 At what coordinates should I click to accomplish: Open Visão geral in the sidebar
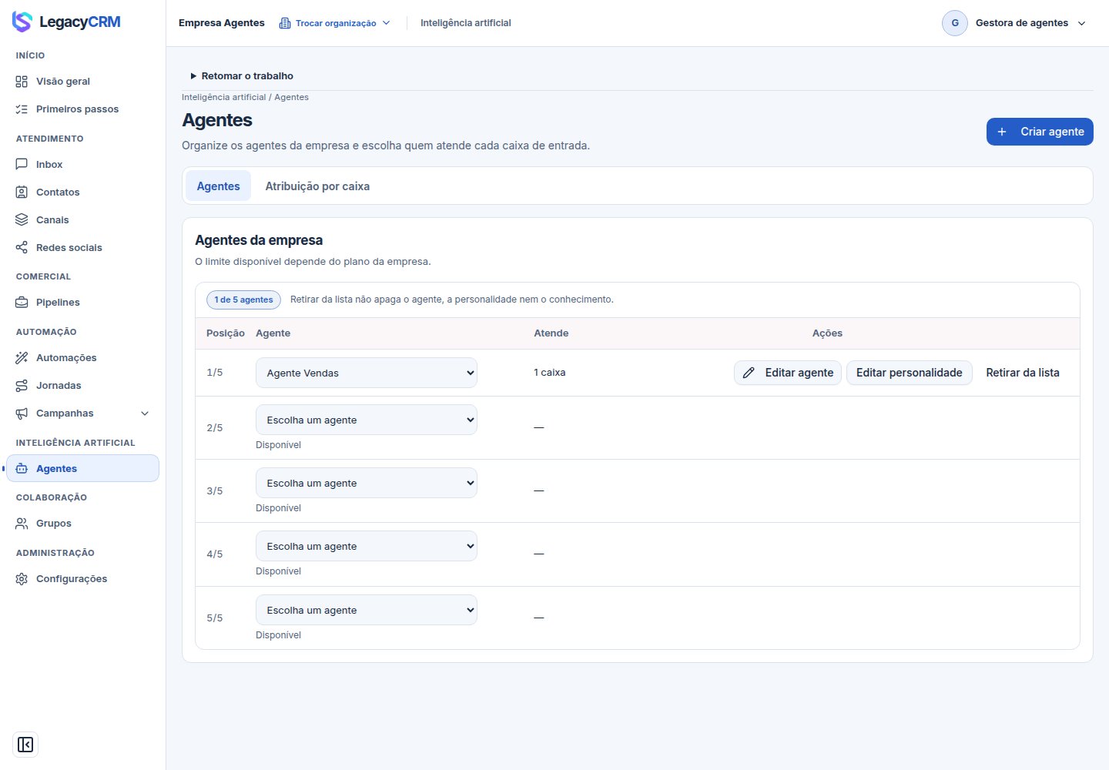82,82
